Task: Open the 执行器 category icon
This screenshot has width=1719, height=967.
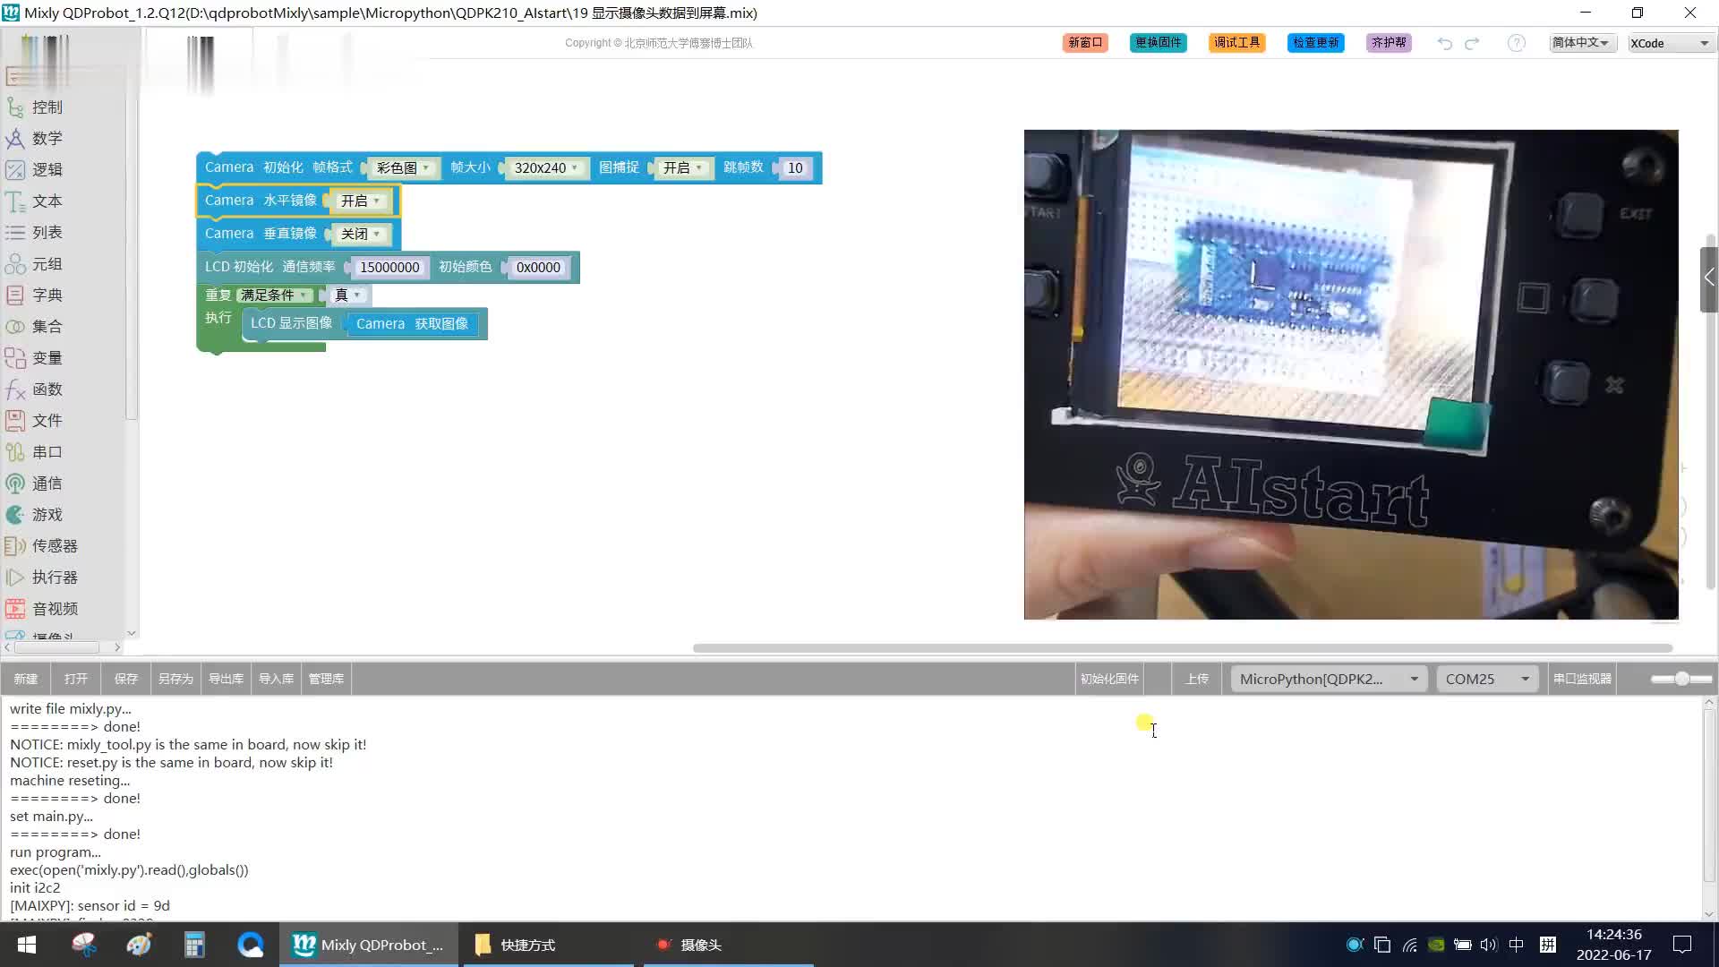Action: pyautogui.click(x=15, y=578)
